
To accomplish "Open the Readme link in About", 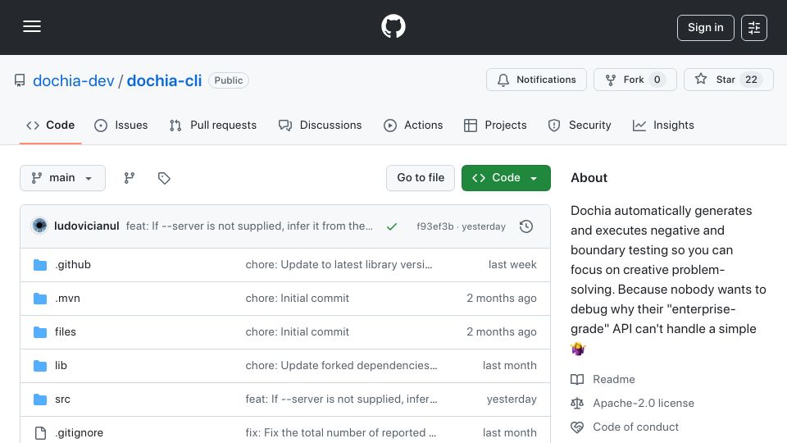I will [x=614, y=379].
